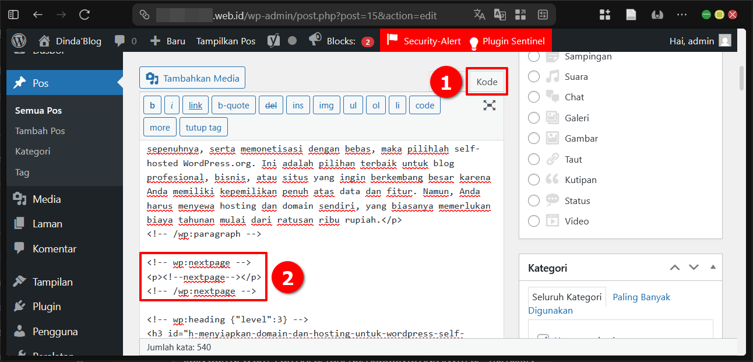Open Tampilkan Pos in the admin bar
Screen dimensions: 753x362
point(226,40)
